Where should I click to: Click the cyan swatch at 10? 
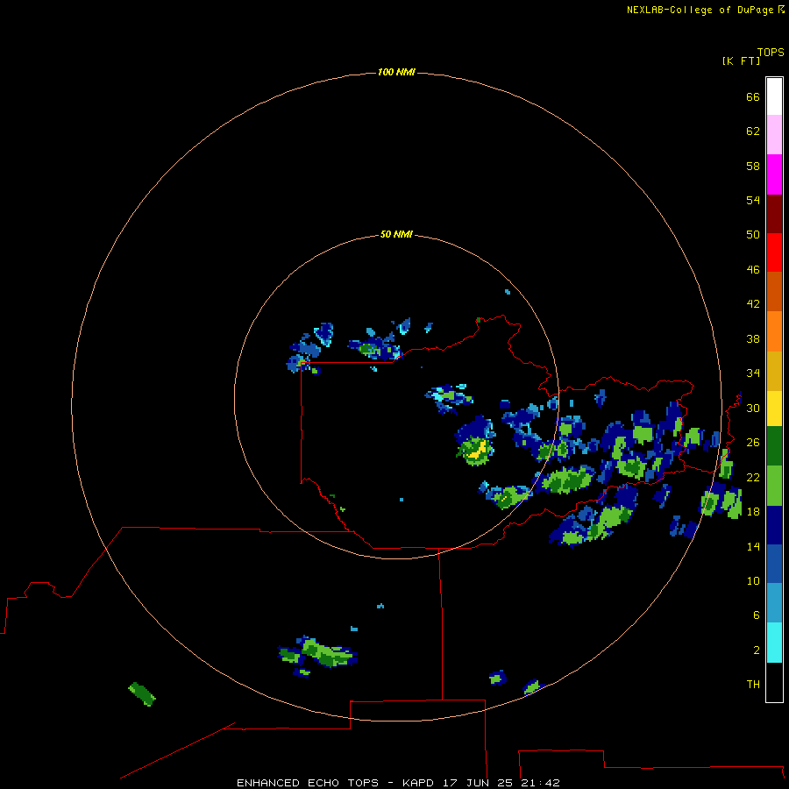point(774,643)
